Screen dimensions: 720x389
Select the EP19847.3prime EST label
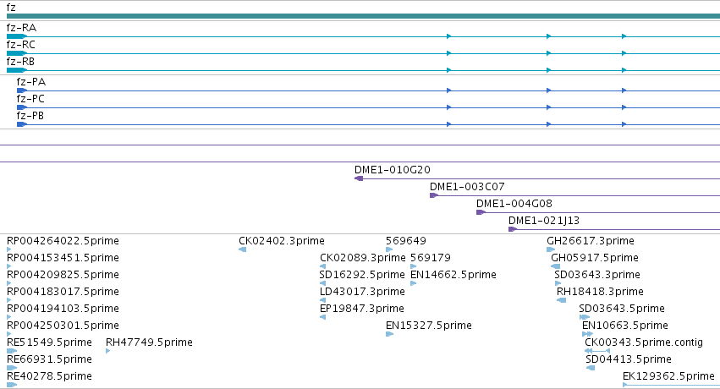tap(362, 309)
